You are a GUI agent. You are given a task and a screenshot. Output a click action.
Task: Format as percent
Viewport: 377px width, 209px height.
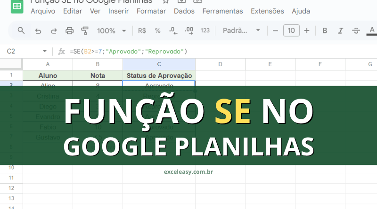click(157, 31)
